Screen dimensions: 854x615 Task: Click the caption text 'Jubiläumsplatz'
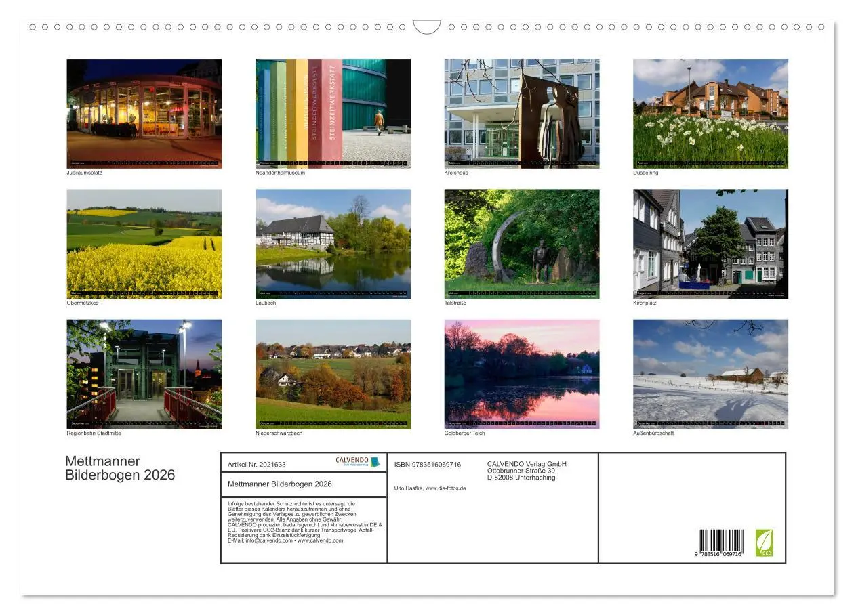point(84,173)
